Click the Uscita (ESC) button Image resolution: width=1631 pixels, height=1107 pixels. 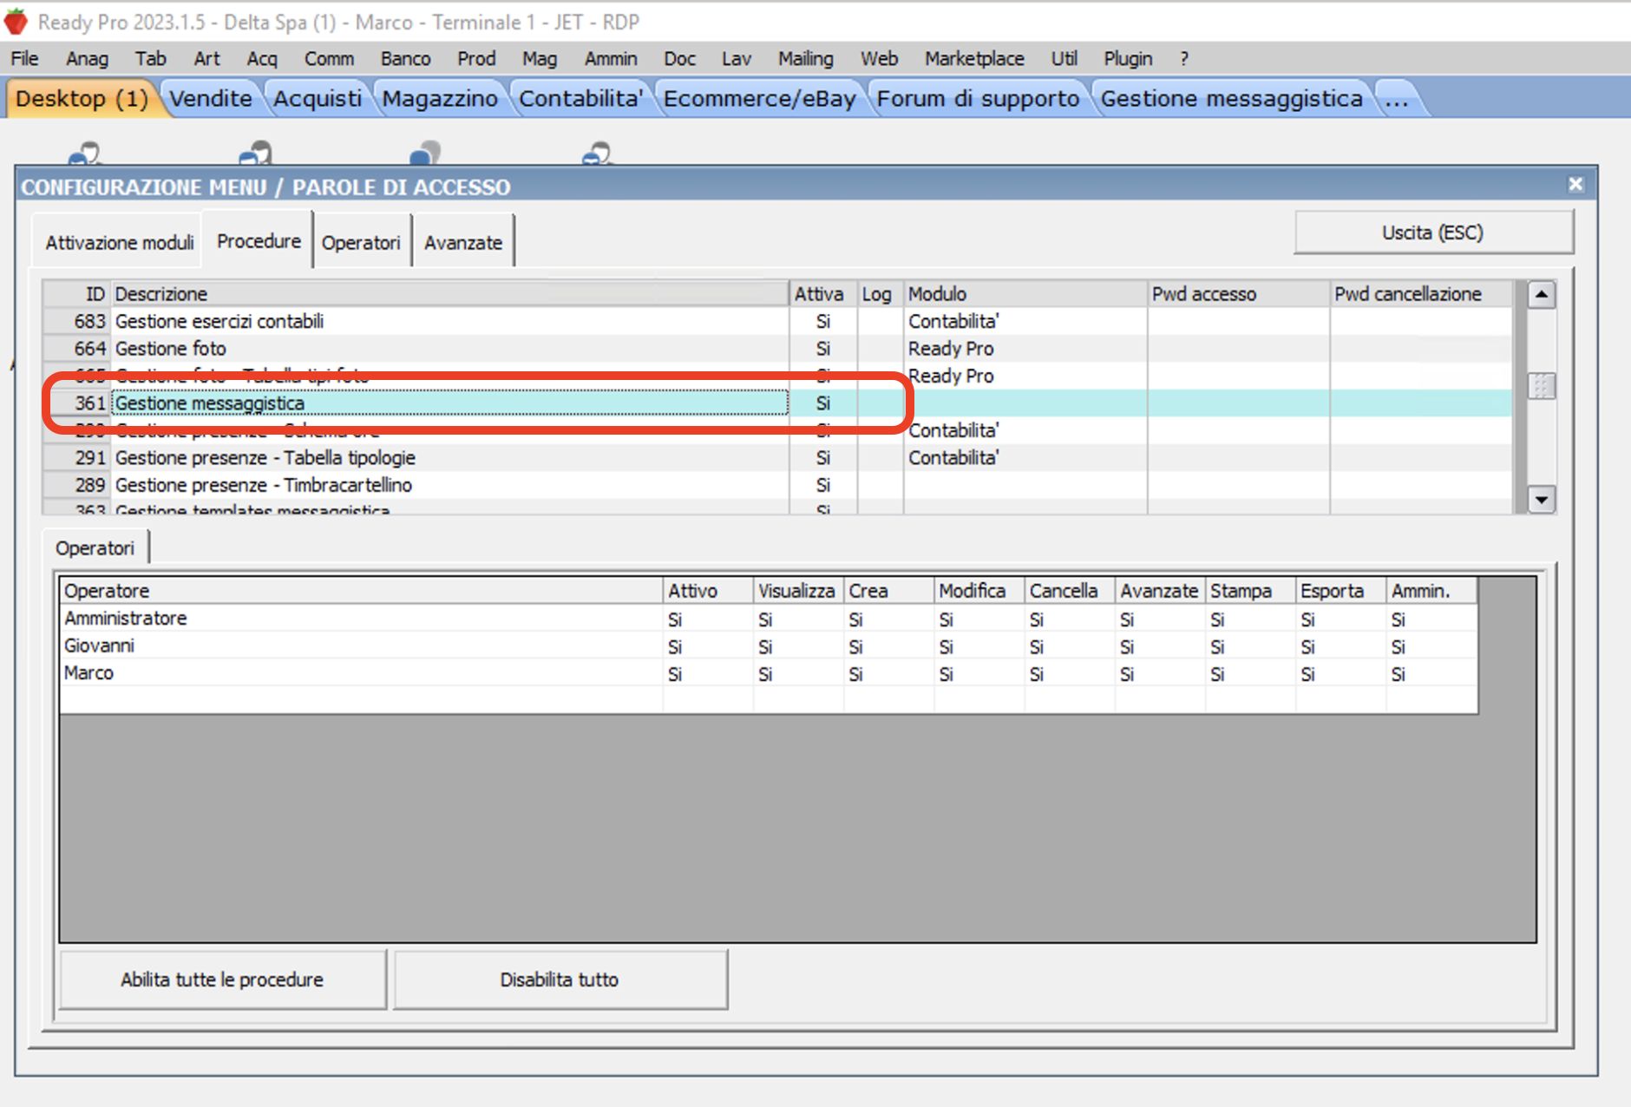(1432, 233)
